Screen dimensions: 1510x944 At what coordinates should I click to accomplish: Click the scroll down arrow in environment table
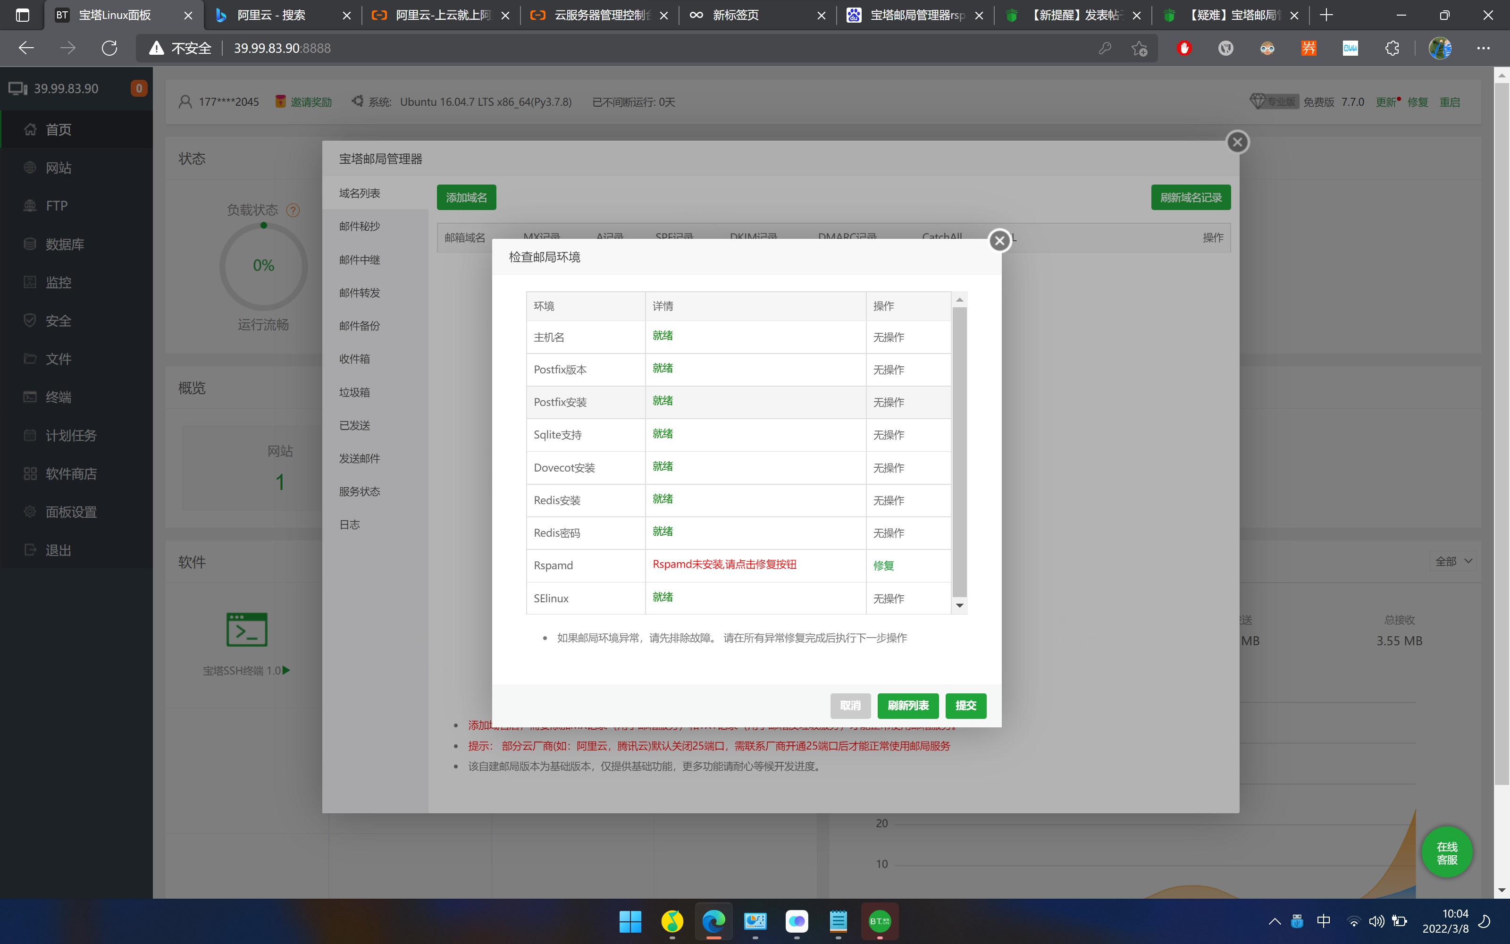(960, 605)
